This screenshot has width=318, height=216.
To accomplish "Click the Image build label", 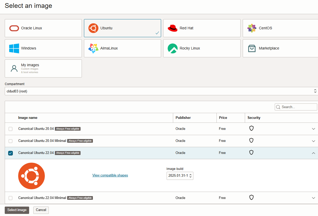I will click(x=175, y=169).
